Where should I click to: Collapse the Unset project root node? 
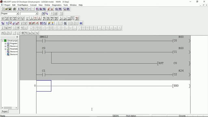[x=3, y=41]
